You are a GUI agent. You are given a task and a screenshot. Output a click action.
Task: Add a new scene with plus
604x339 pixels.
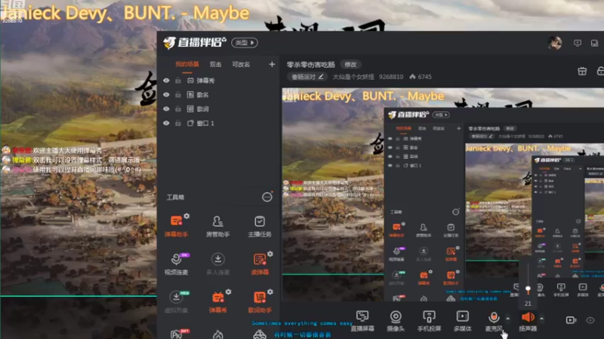click(x=272, y=64)
